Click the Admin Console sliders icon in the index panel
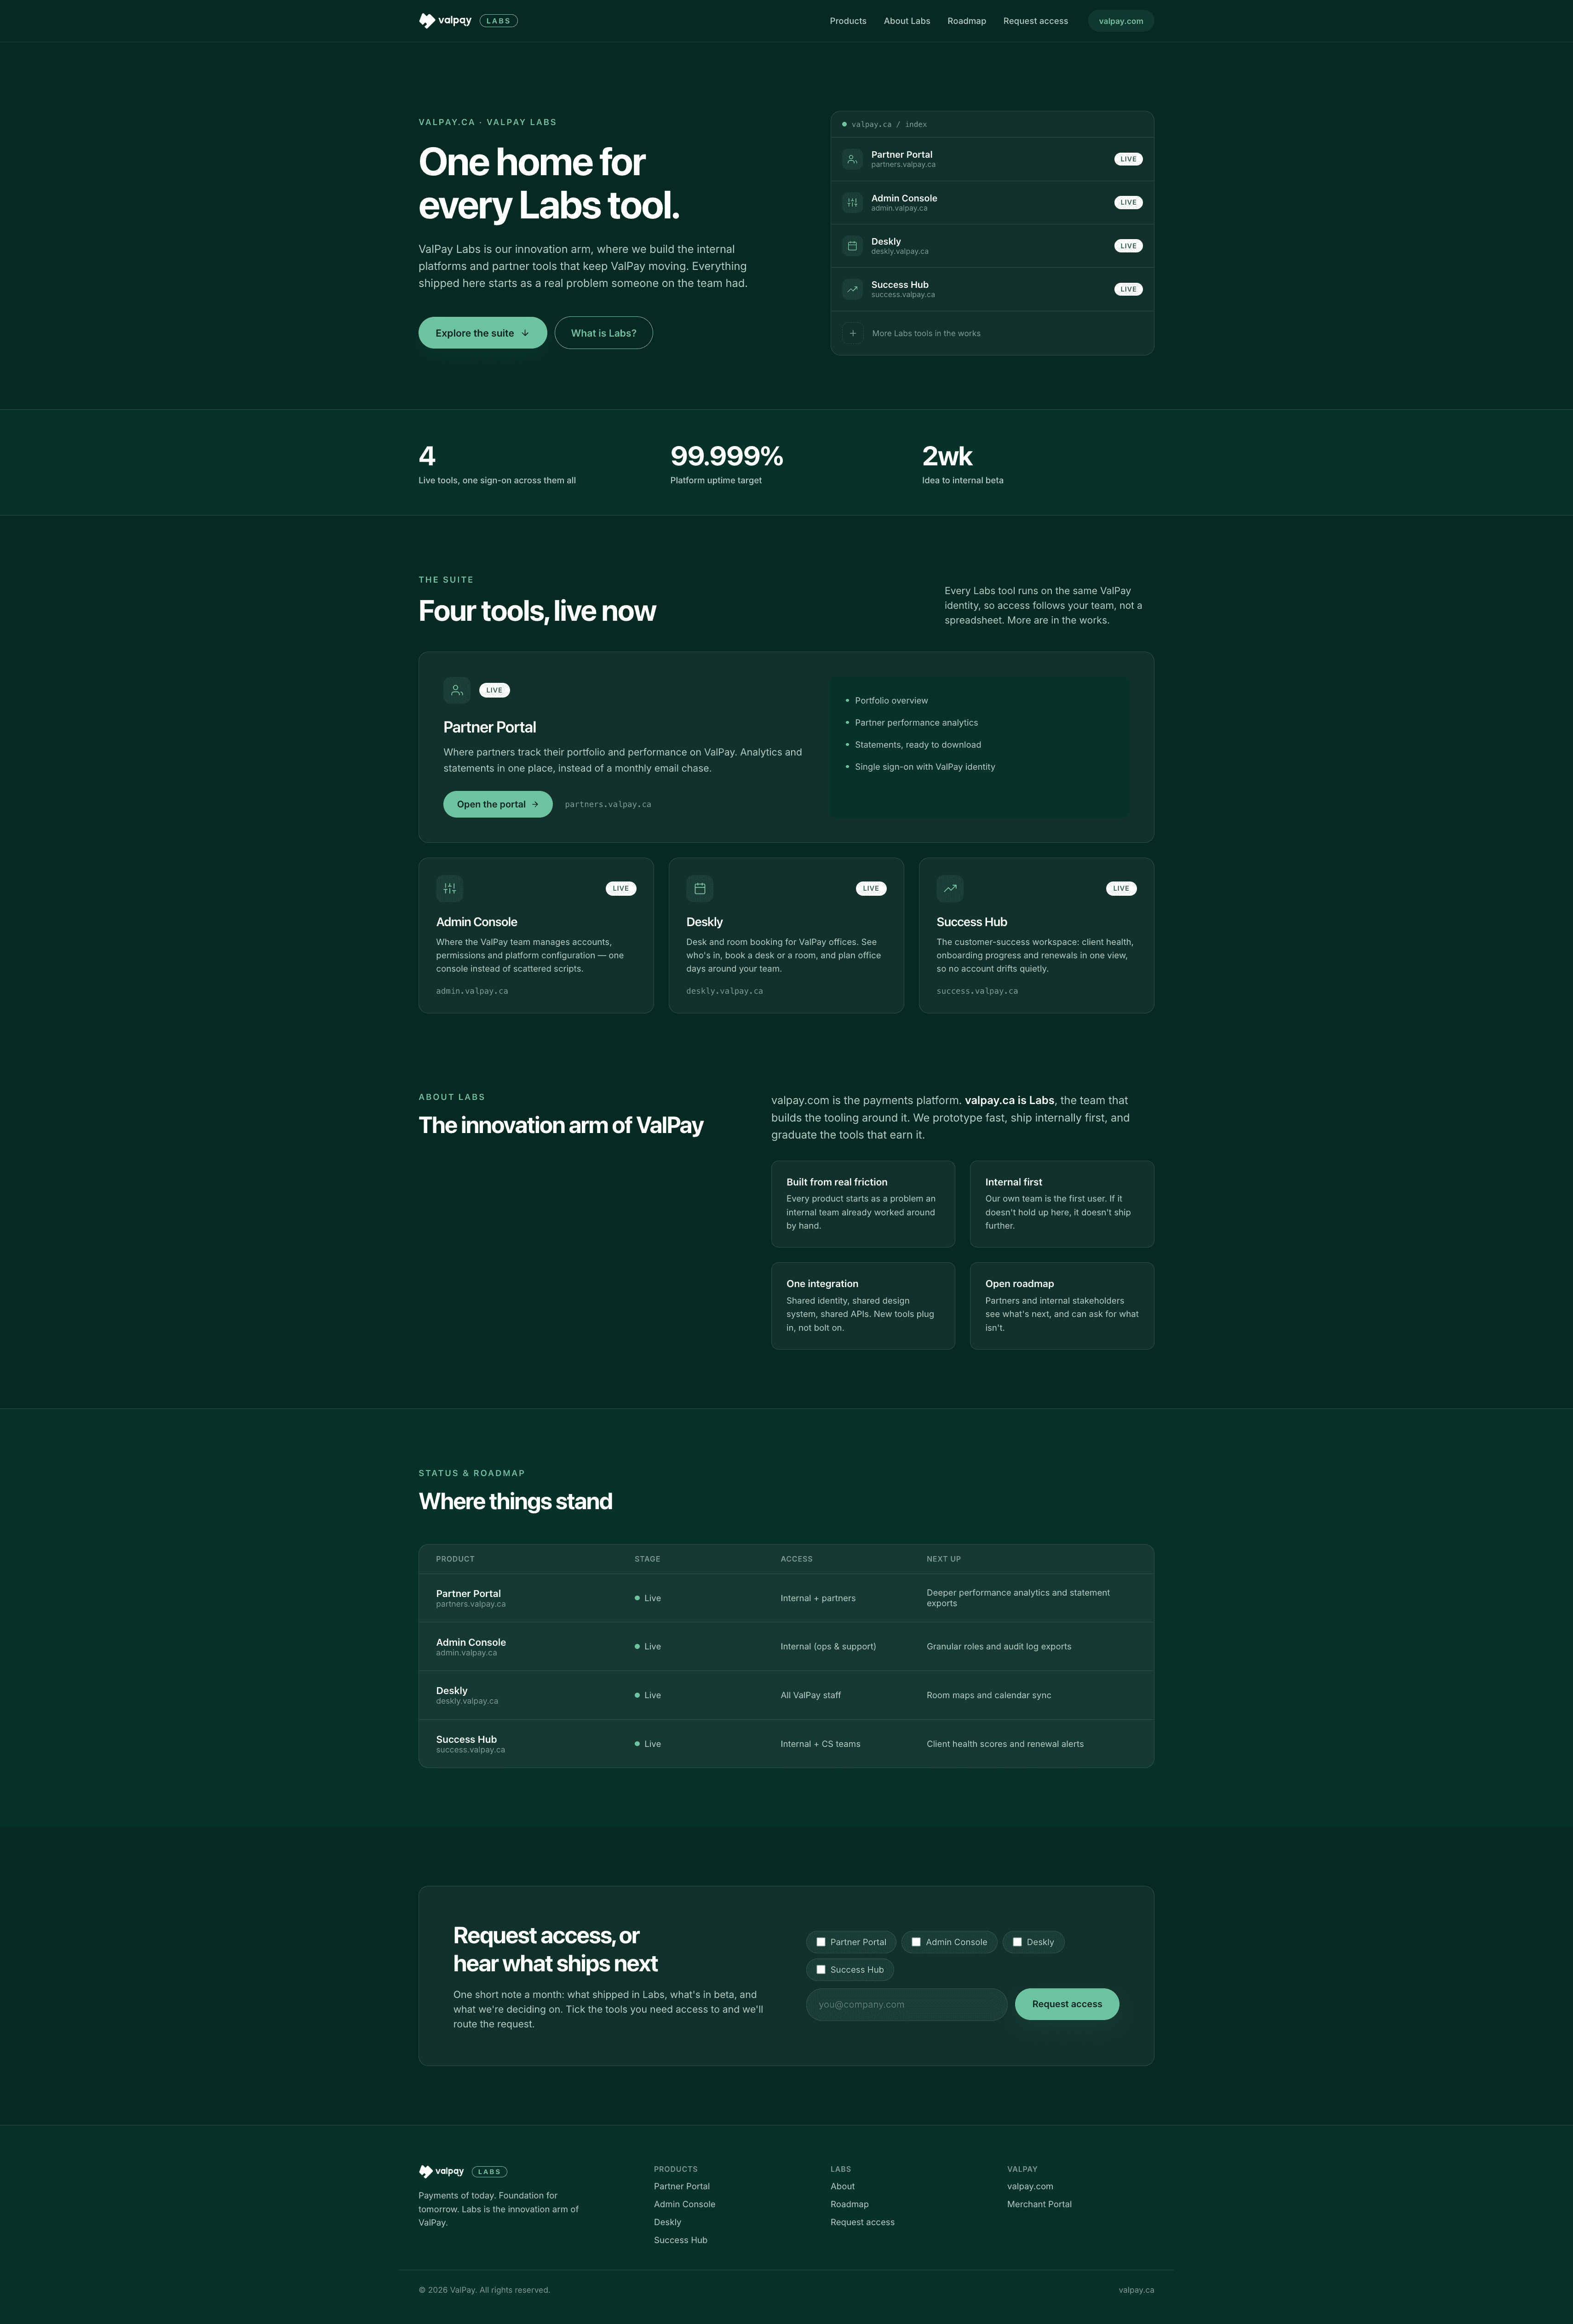 852,202
